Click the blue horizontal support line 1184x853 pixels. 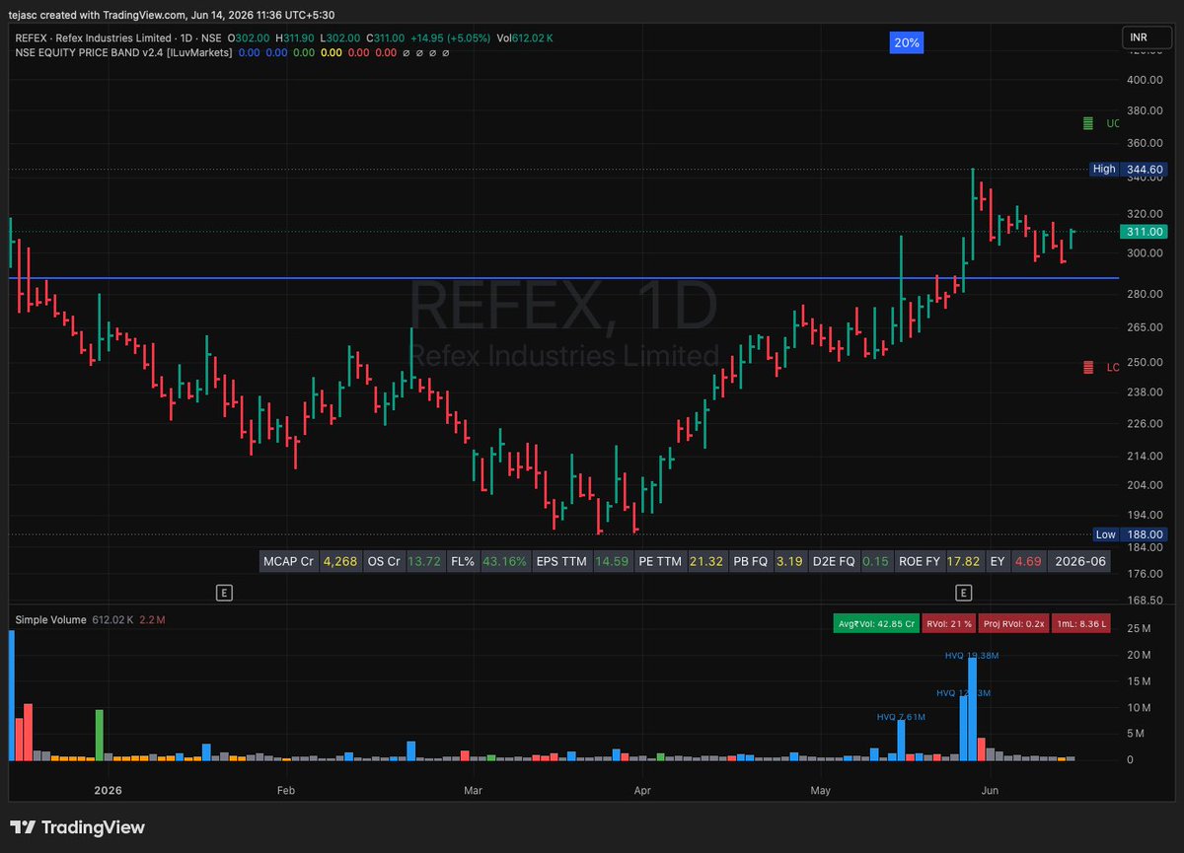point(564,278)
